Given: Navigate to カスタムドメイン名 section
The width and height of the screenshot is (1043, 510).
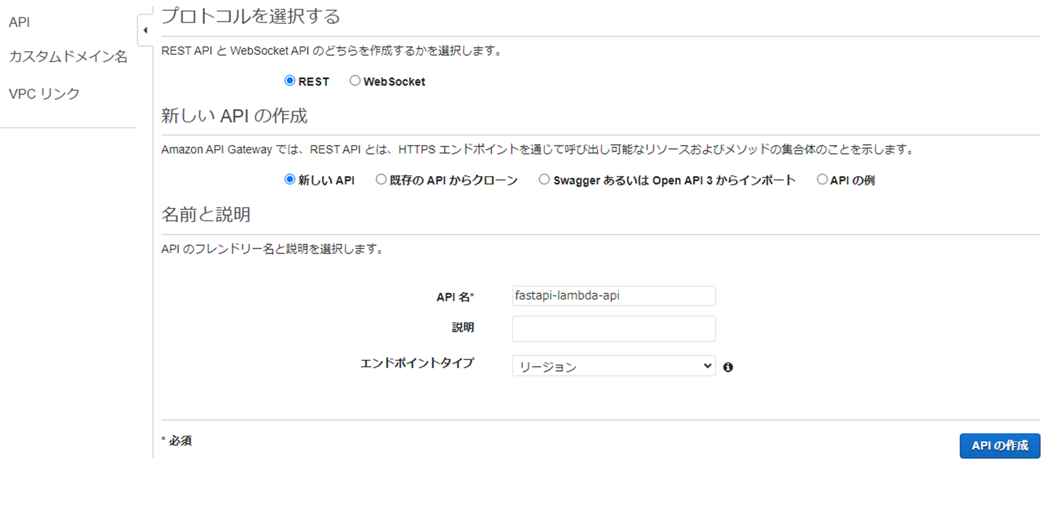Looking at the screenshot, I should pos(68,57).
